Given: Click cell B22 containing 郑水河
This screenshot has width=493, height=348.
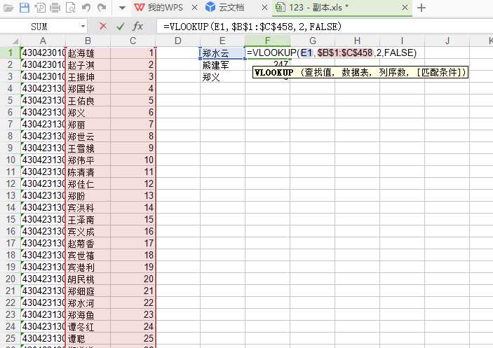Looking at the screenshot, I should [x=88, y=303].
